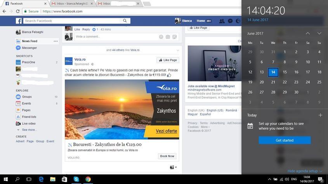Image resolution: width=328 pixels, height=184 pixels.
Task: Go to next month in calendar
Action: click(x=319, y=34)
